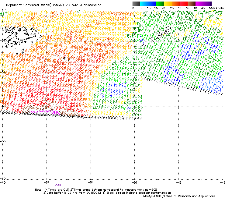Screen dimensions: 225x198
Task: Click the '>50 knots' legend label
Action: pyautogui.click(x=216, y=8)
